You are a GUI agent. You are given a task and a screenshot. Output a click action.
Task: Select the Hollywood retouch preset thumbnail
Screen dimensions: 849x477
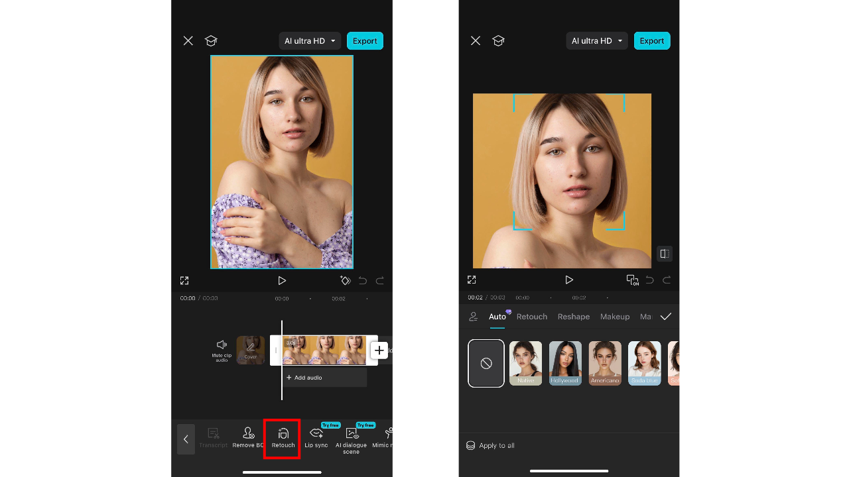click(x=564, y=363)
